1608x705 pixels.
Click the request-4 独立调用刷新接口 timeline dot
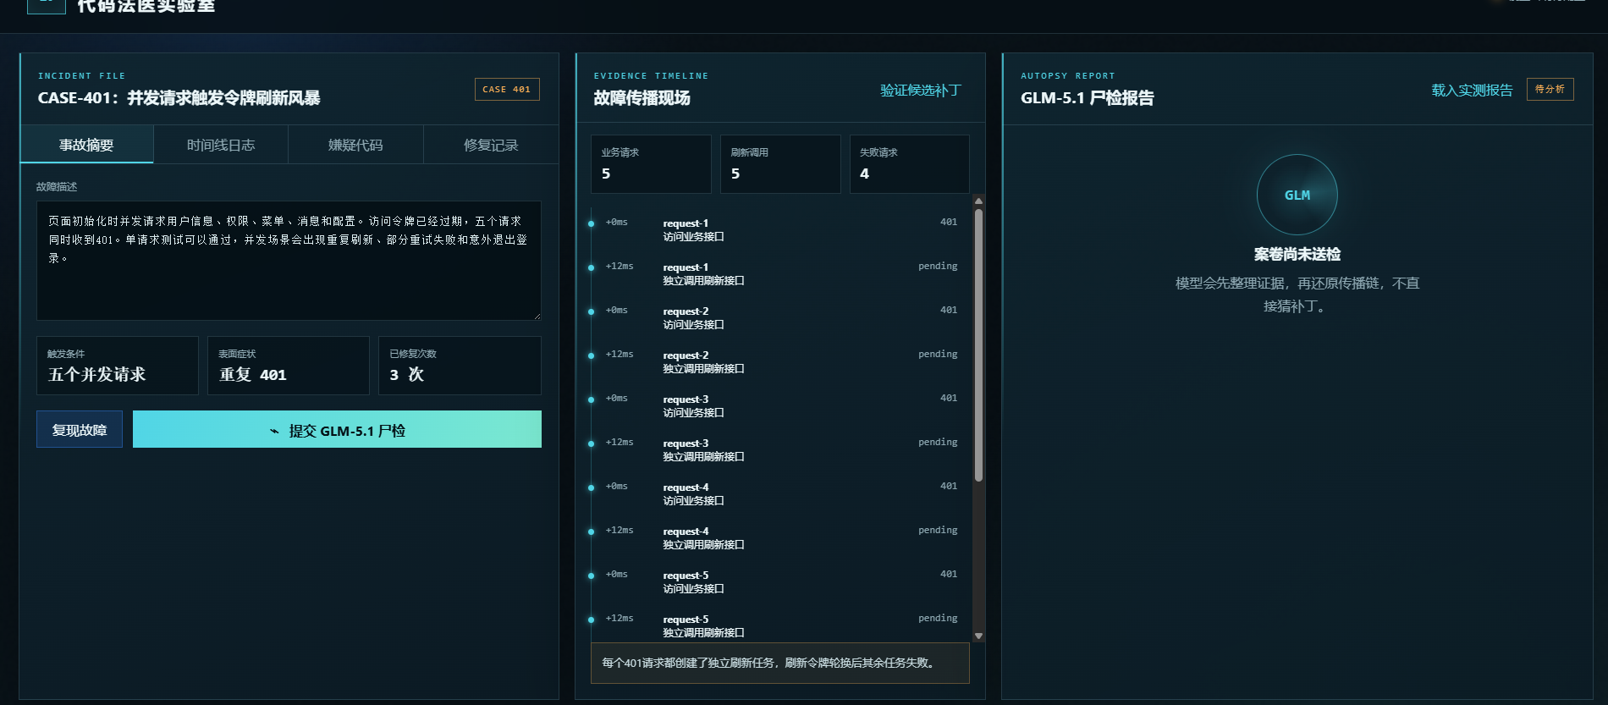click(x=591, y=532)
